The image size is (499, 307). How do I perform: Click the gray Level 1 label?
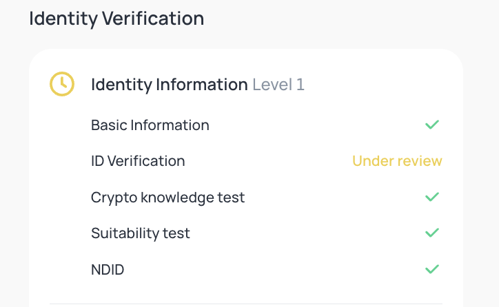coord(278,85)
